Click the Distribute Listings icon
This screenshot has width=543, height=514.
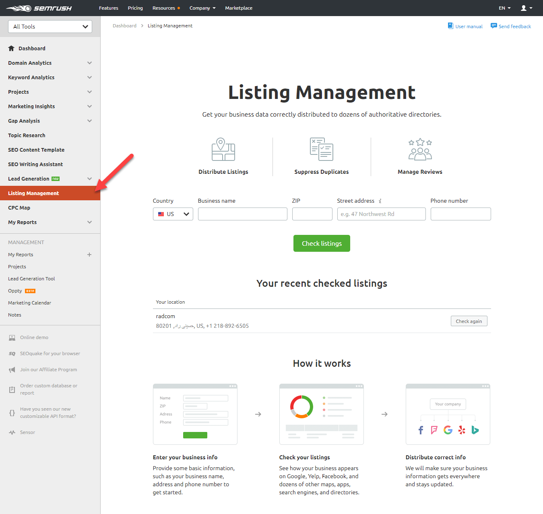pos(223,149)
